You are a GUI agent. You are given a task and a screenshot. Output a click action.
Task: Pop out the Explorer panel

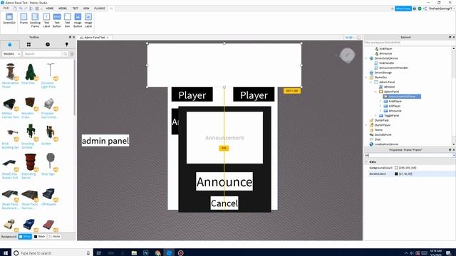(450, 37)
